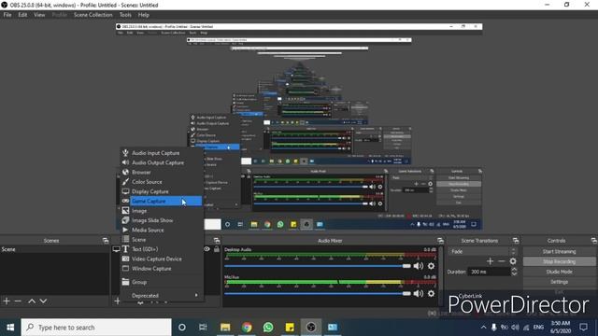Pop out the Audio Mixer dock

pyautogui.click(x=440, y=241)
